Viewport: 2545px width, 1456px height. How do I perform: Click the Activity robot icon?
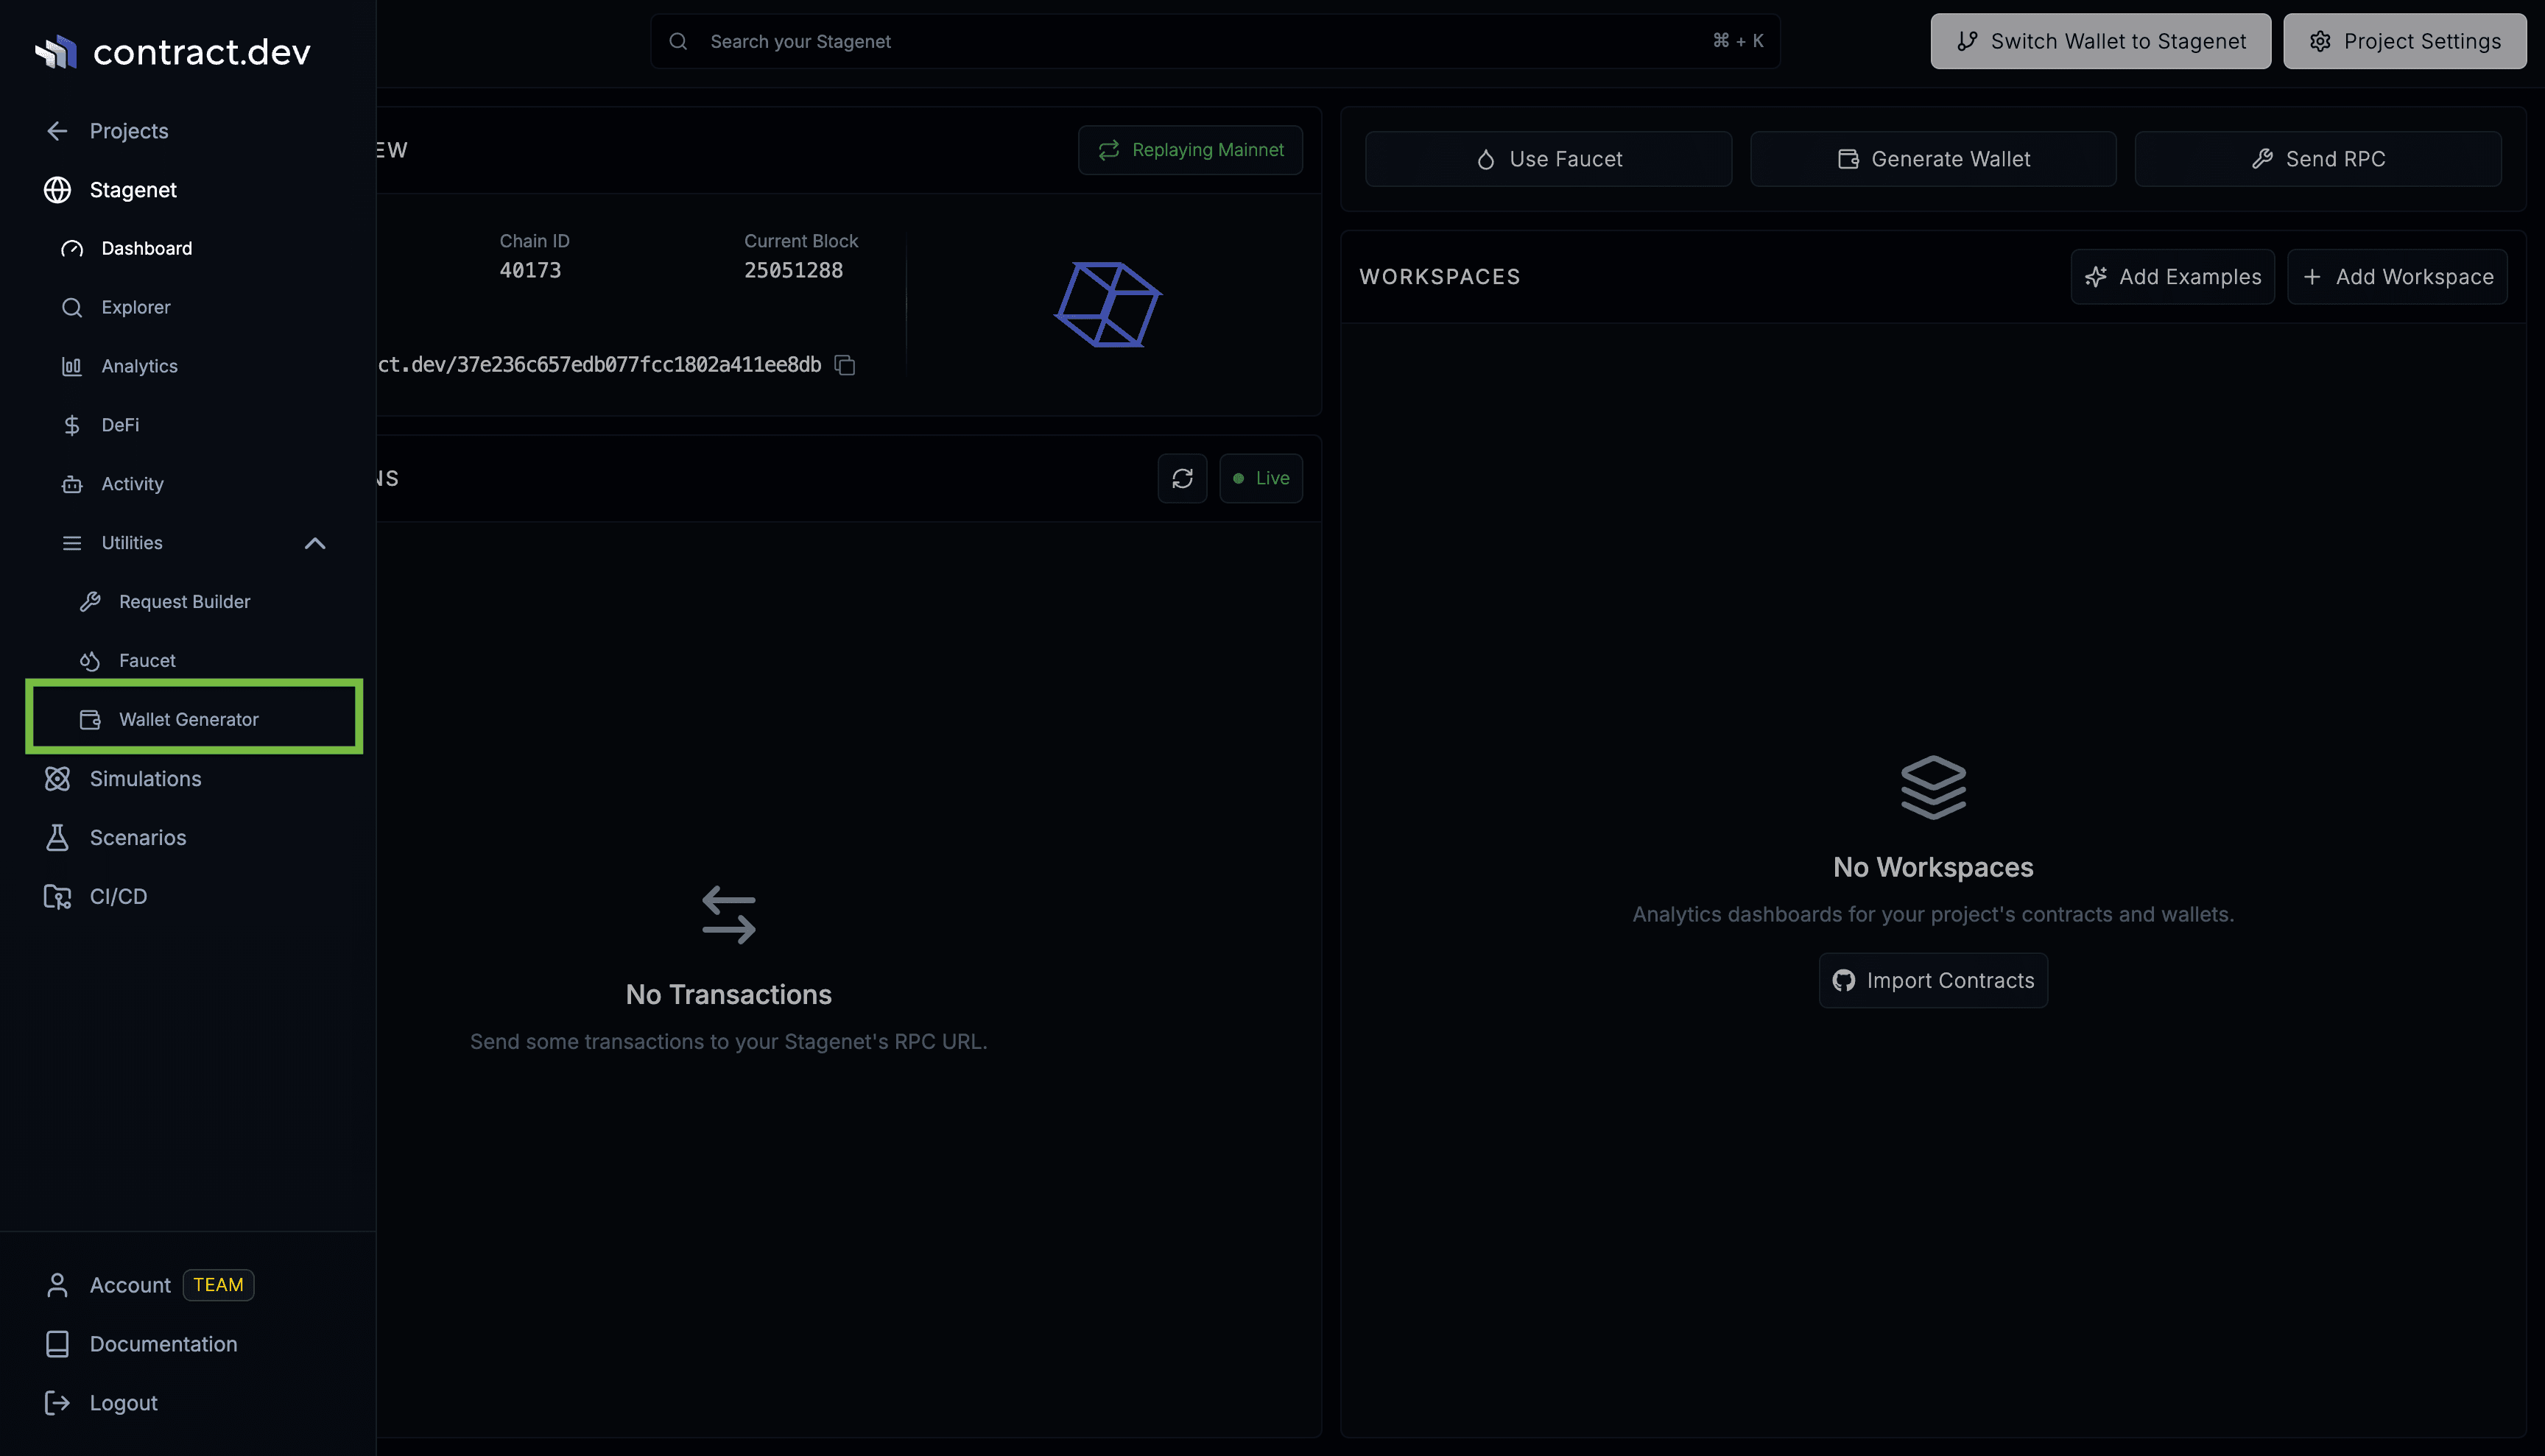click(72, 484)
